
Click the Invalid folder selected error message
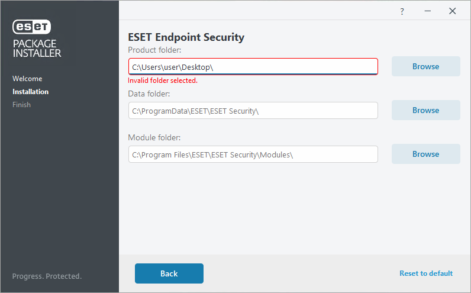pyautogui.click(x=163, y=81)
